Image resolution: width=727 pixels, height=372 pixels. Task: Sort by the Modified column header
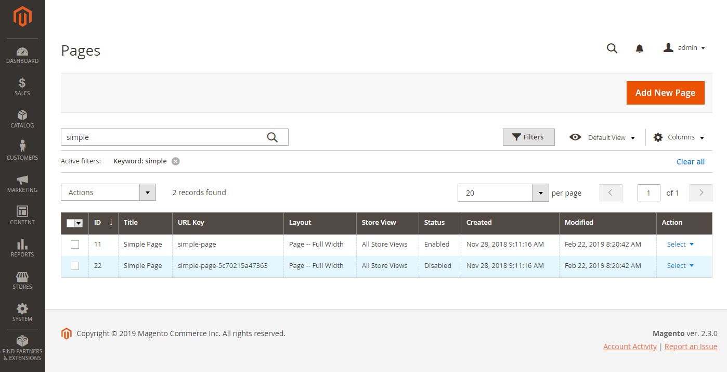608,223
